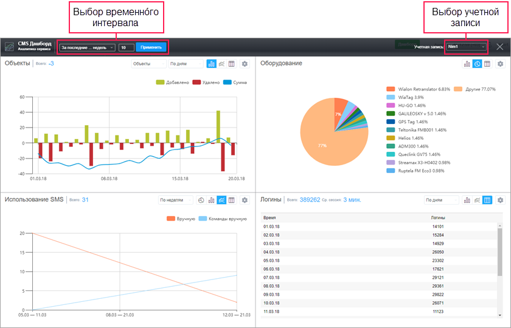Screen dimensions: 511x328
Task: Open 'Объекты' dropdown in Objects panel
Action: [149, 64]
